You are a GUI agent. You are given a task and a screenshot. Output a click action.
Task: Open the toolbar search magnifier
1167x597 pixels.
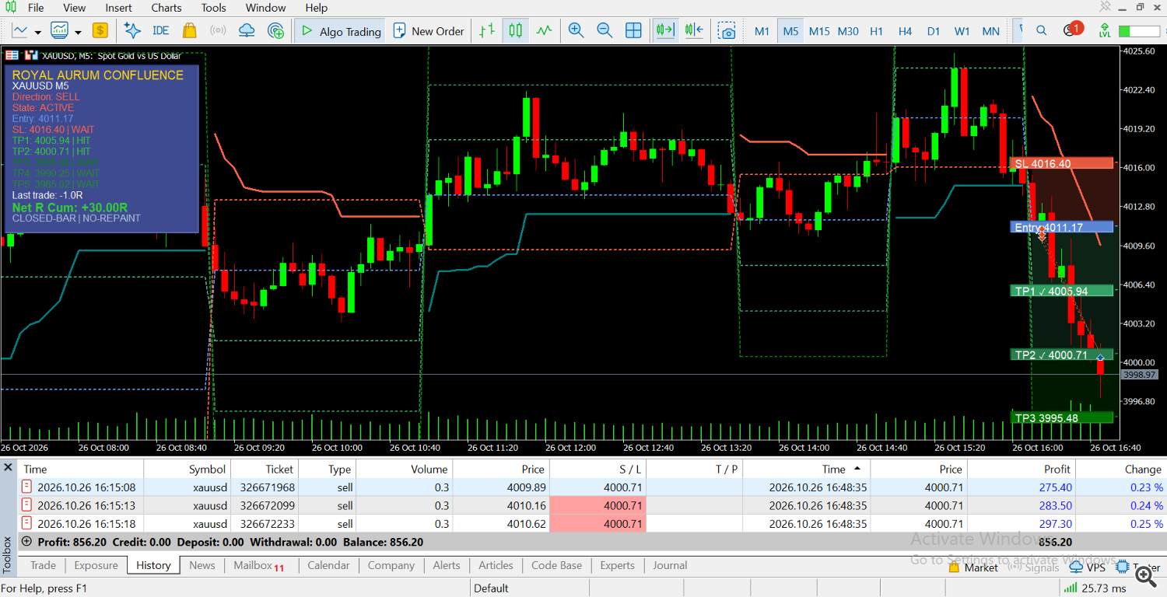(1041, 31)
